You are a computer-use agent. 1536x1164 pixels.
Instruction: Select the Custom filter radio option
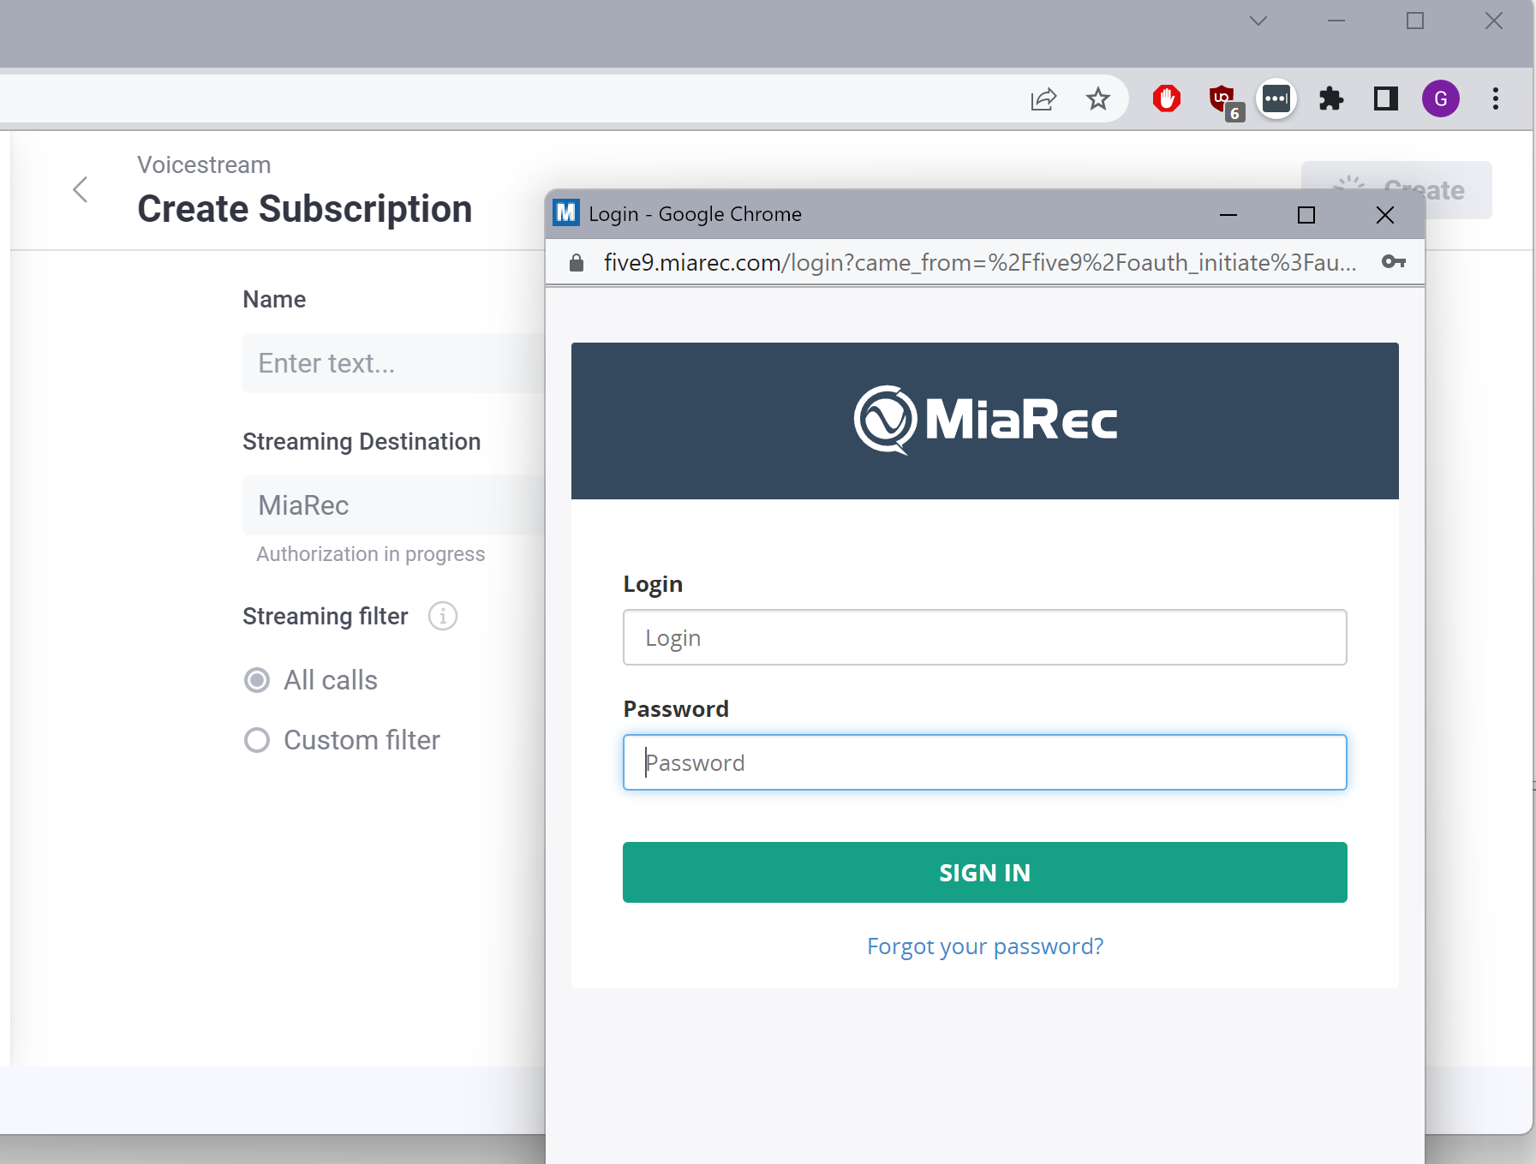point(257,740)
